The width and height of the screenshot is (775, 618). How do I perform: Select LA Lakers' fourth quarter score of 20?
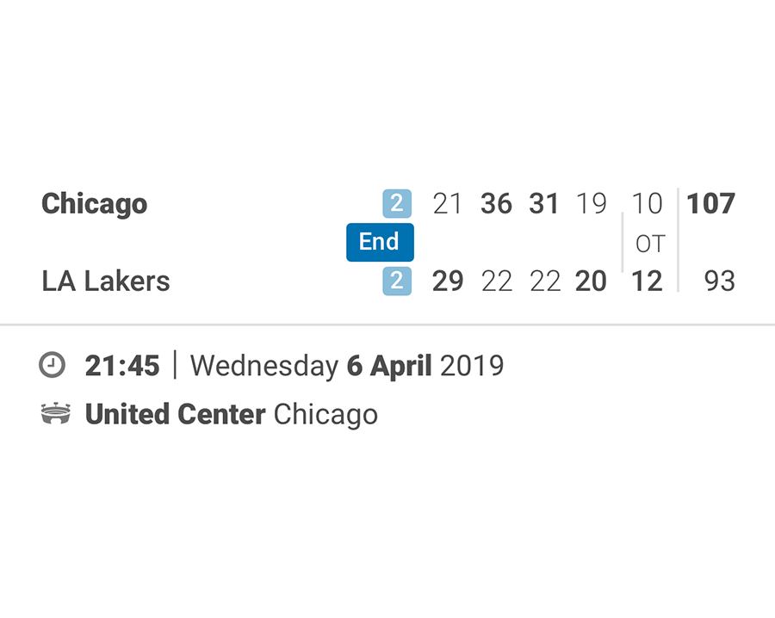591,281
